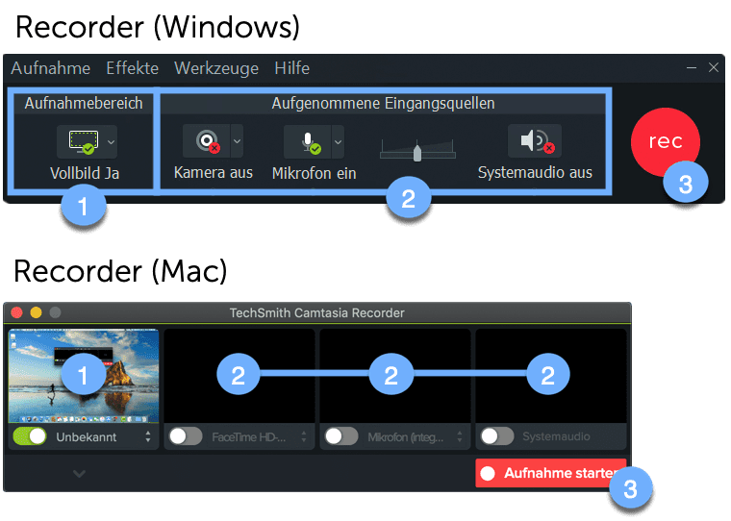The width and height of the screenshot is (731, 521).
Task: Click the microphone Mikrofon ein icon
Action: click(308, 141)
